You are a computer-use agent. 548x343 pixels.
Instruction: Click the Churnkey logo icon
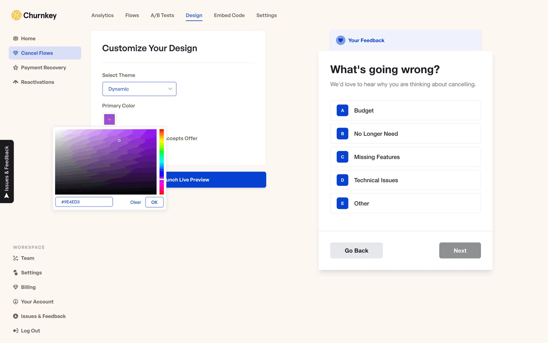point(17,15)
